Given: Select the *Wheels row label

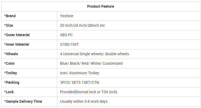Looking at the screenshot, I should (x=11, y=54).
